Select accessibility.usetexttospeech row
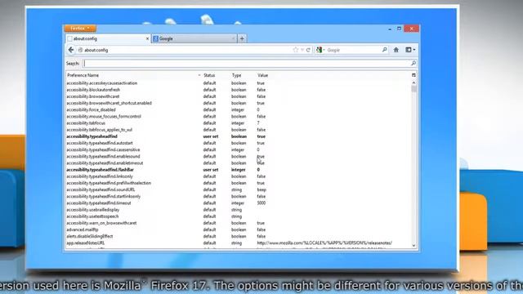The image size is (523, 294). (x=238, y=216)
